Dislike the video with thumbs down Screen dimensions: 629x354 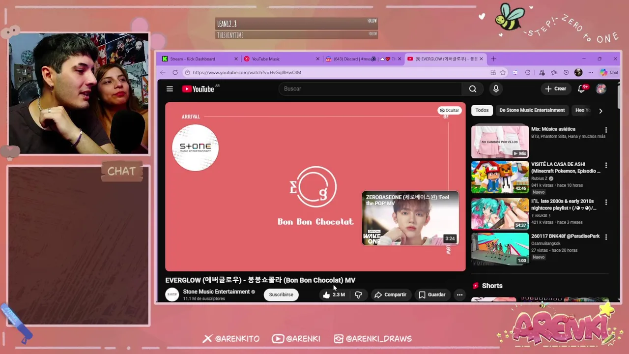[x=358, y=295]
